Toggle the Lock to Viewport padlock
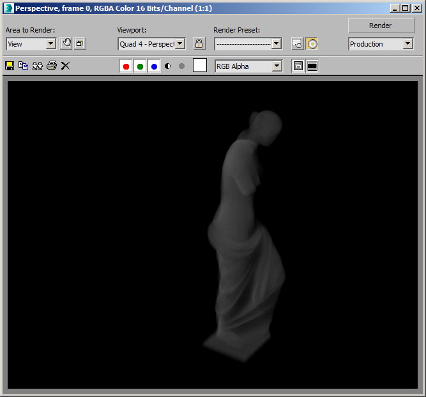This screenshot has height=397, width=426. 199,43
